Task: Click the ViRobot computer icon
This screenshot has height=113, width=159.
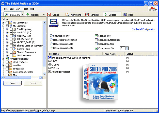Action: point(54,23)
